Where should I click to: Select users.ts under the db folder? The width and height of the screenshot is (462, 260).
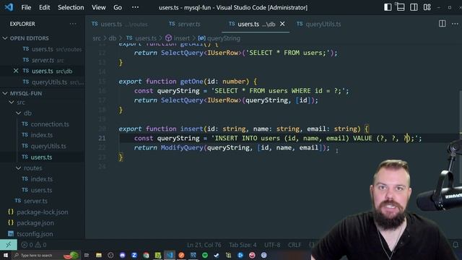pyautogui.click(x=41, y=157)
